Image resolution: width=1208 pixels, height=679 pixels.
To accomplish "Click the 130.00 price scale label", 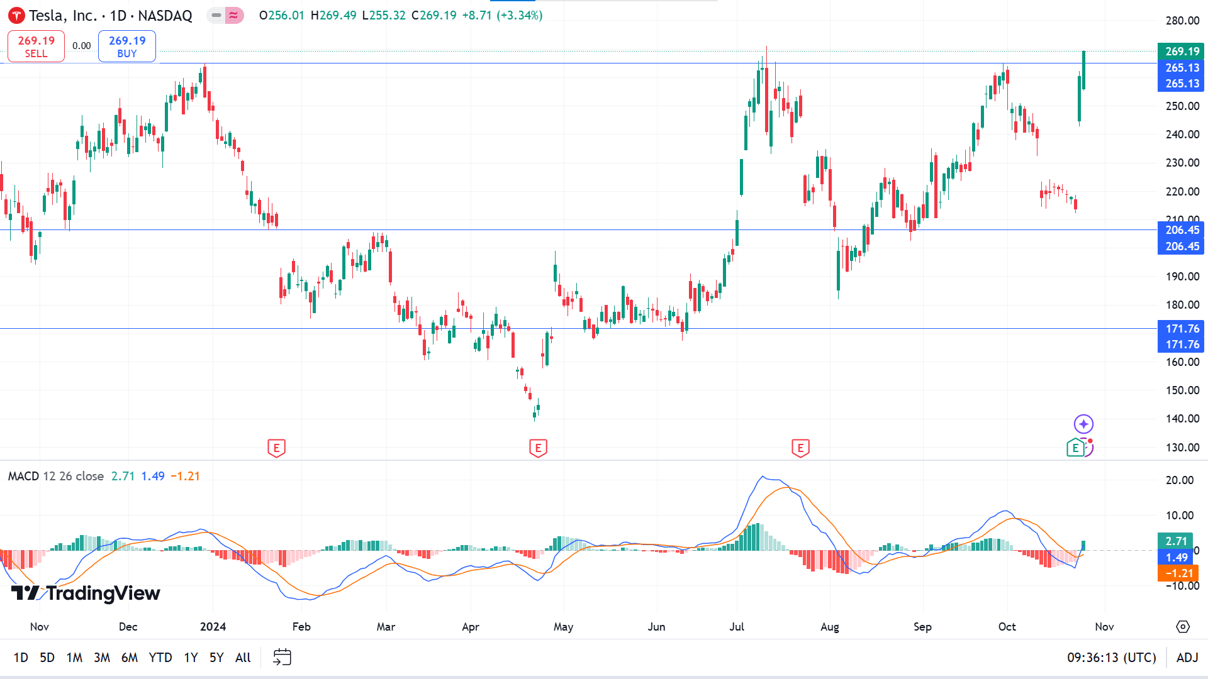I will tap(1182, 448).
